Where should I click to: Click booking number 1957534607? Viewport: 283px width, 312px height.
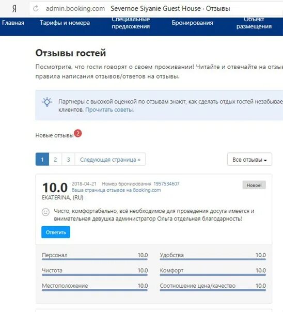click(x=166, y=184)
